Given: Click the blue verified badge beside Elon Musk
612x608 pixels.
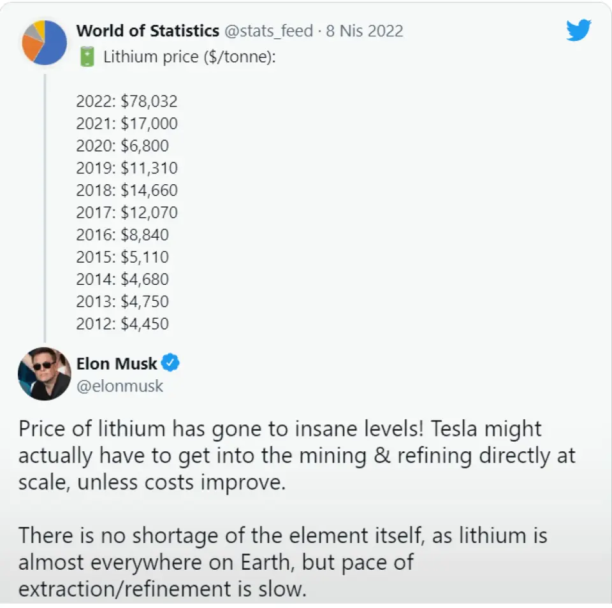Looking at the screenshot, I should (x=170, y=363).
